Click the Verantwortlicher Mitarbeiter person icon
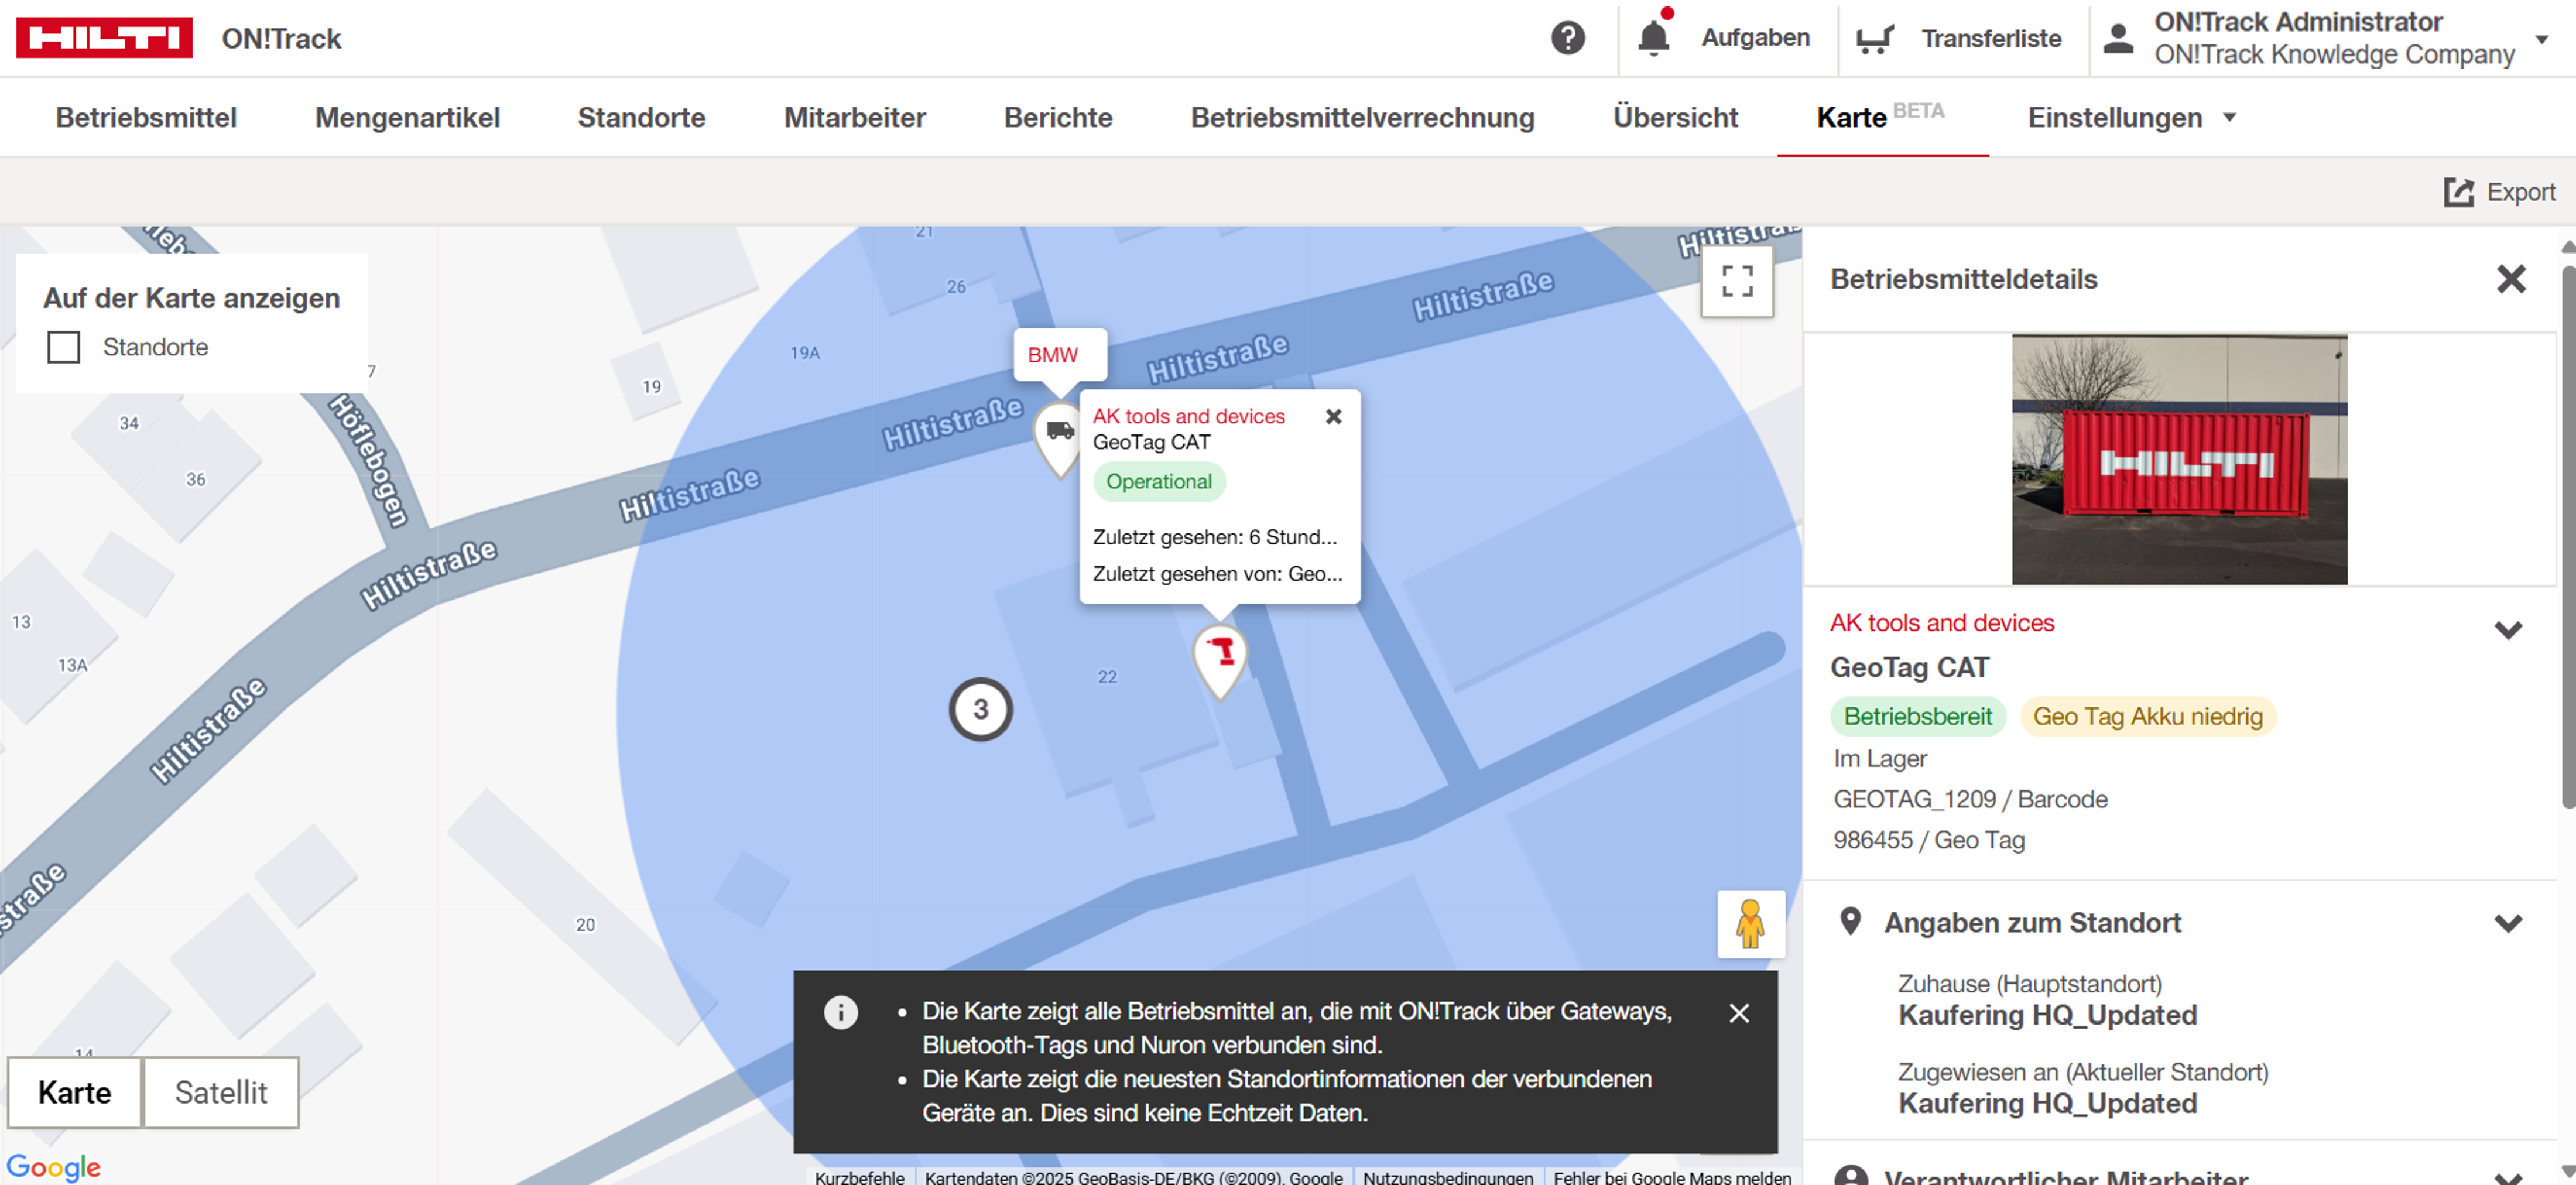 click(x=1851, y=1175)
